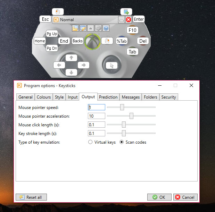Click the Home control
215x212 pixels.
point(40,41)
